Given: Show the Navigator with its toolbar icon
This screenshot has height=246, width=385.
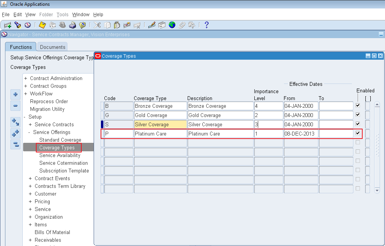Looking at the screenshot, I should [x=27, y=25].
